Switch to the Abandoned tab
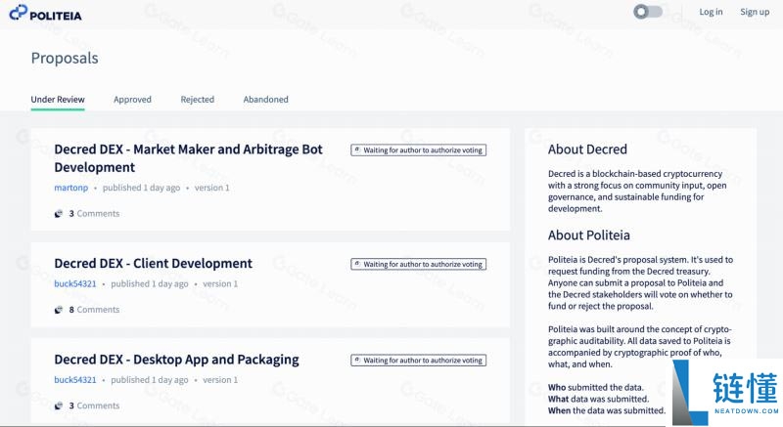Image resolution: width=783 pixels, height=427 pixels. point(265,99)
